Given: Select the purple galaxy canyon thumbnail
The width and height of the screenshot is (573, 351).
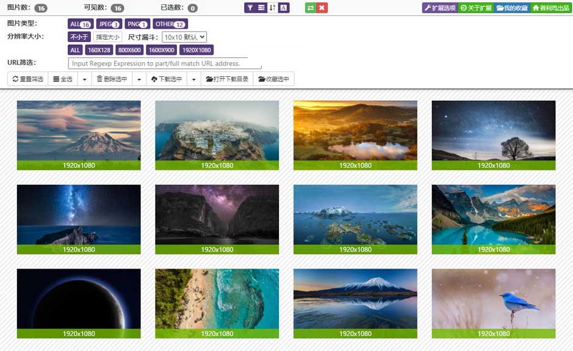Looking at the screenshot, I should click(x=217, y=219).
